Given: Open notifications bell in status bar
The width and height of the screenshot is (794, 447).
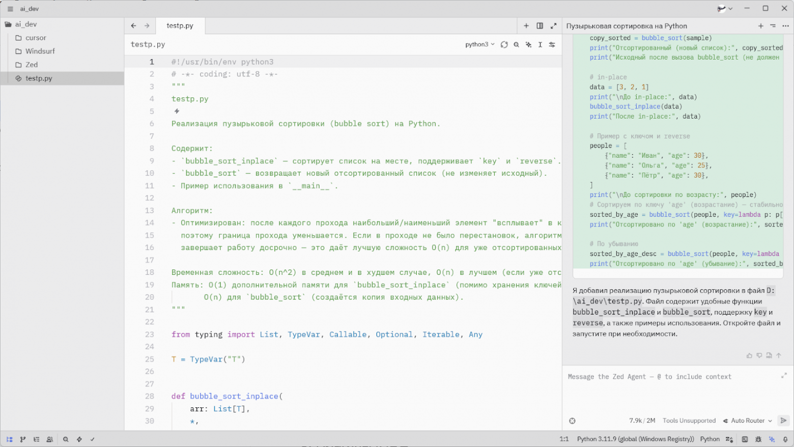Looking at the screenshot, I should click(785, 439).
